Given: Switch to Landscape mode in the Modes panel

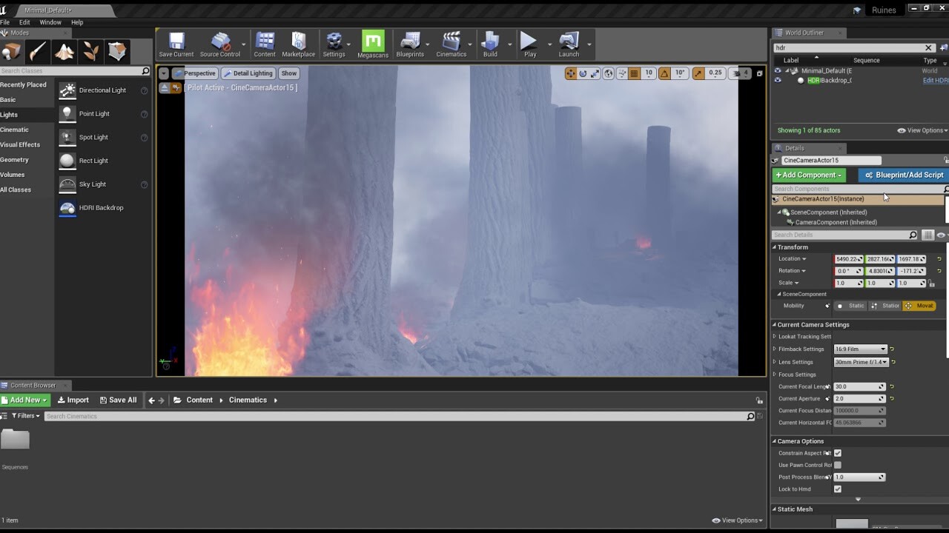Looking at the screenshot, I should pyautogui.click(x=64, y=52).
